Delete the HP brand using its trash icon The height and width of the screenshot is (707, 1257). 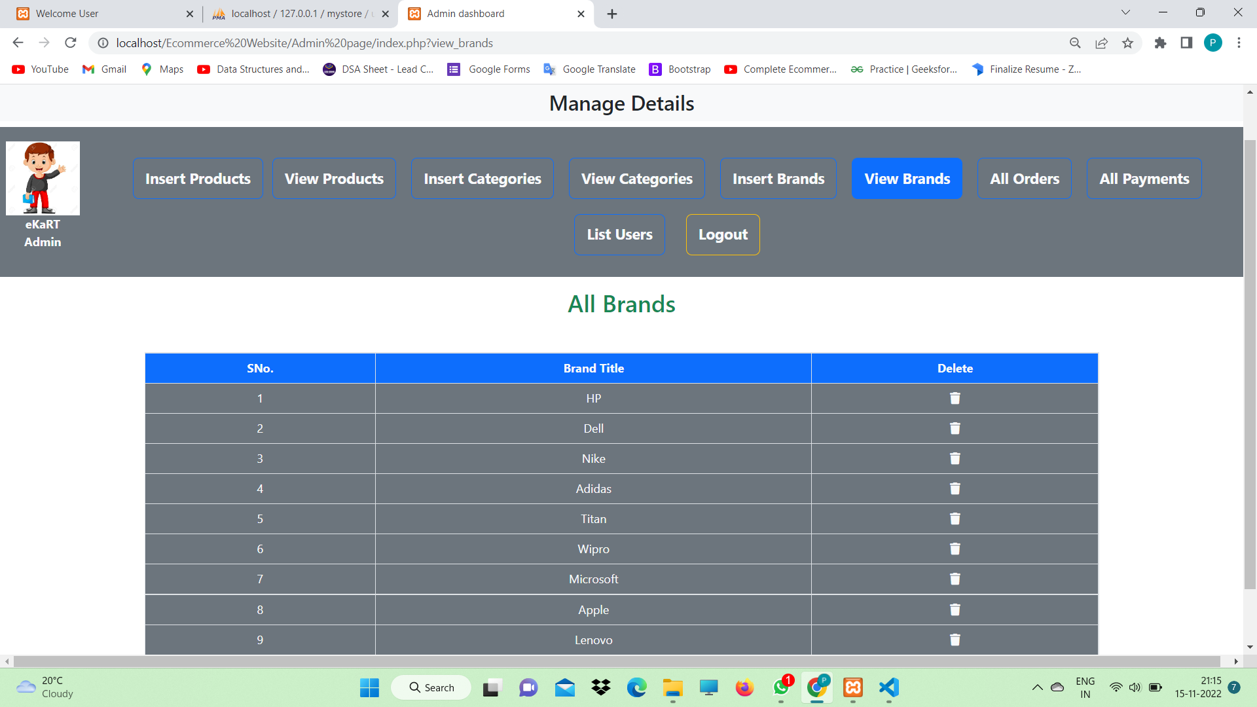point(955,398)
